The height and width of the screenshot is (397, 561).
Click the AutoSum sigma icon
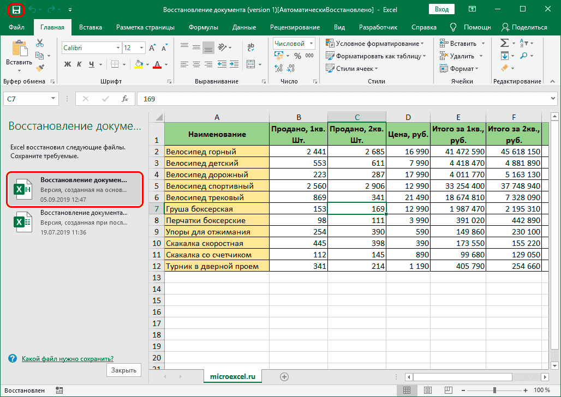(504, 43)
